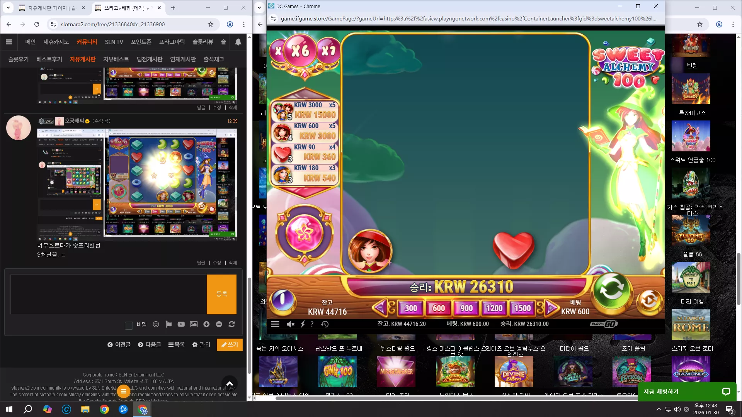Attach an image to comment
The height and width of the screenshot is (417, 742).
(x=194, y=324)
